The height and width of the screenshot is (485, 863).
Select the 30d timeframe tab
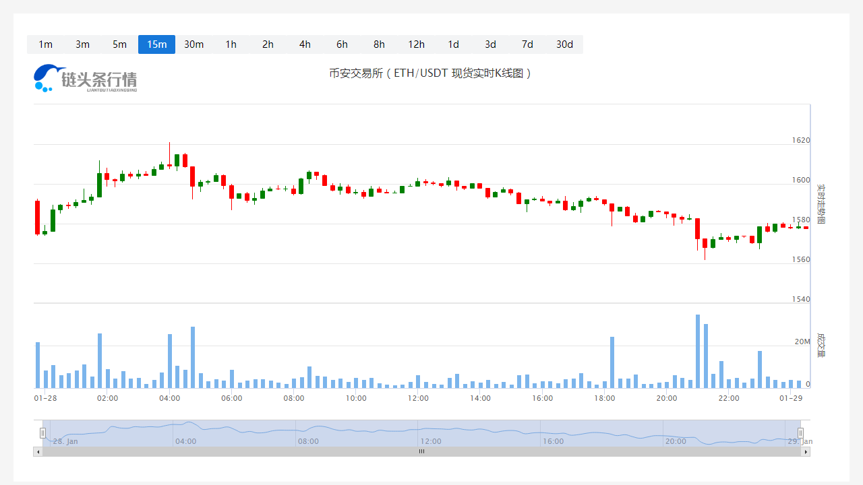pos(564,44)
